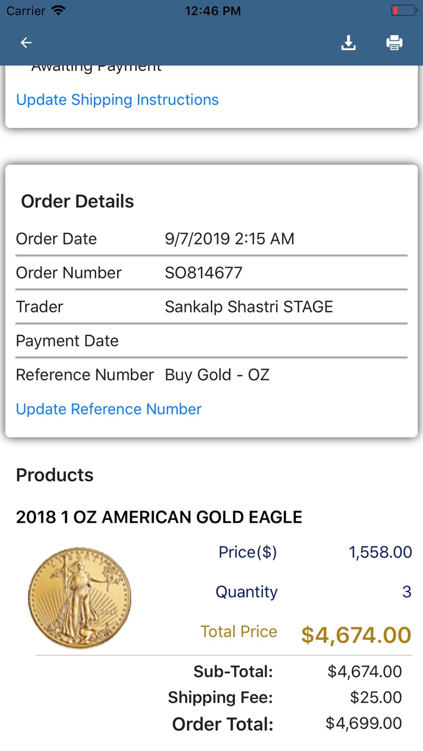
Task: Tap the Order Total $4,699.00 value
Action: pyautogui.click(x=364, y=724)
